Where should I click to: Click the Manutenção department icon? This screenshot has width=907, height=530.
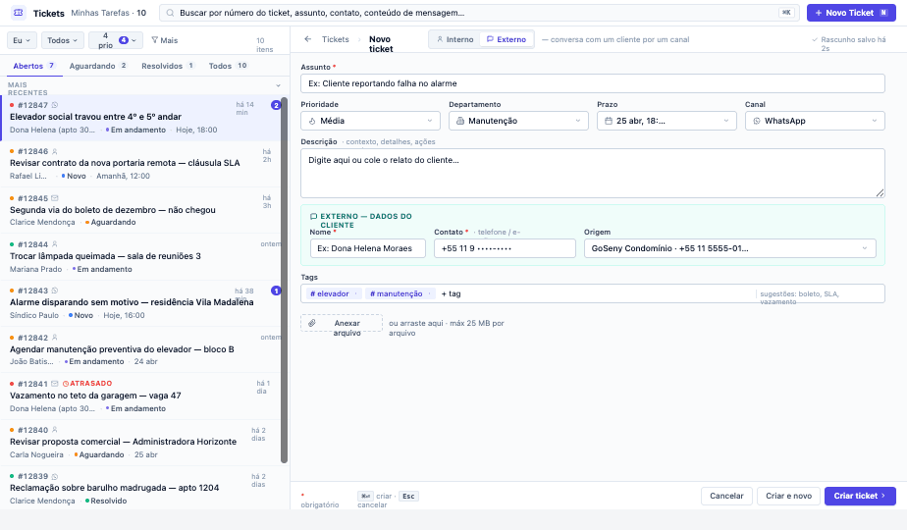(x=460, y=121)
